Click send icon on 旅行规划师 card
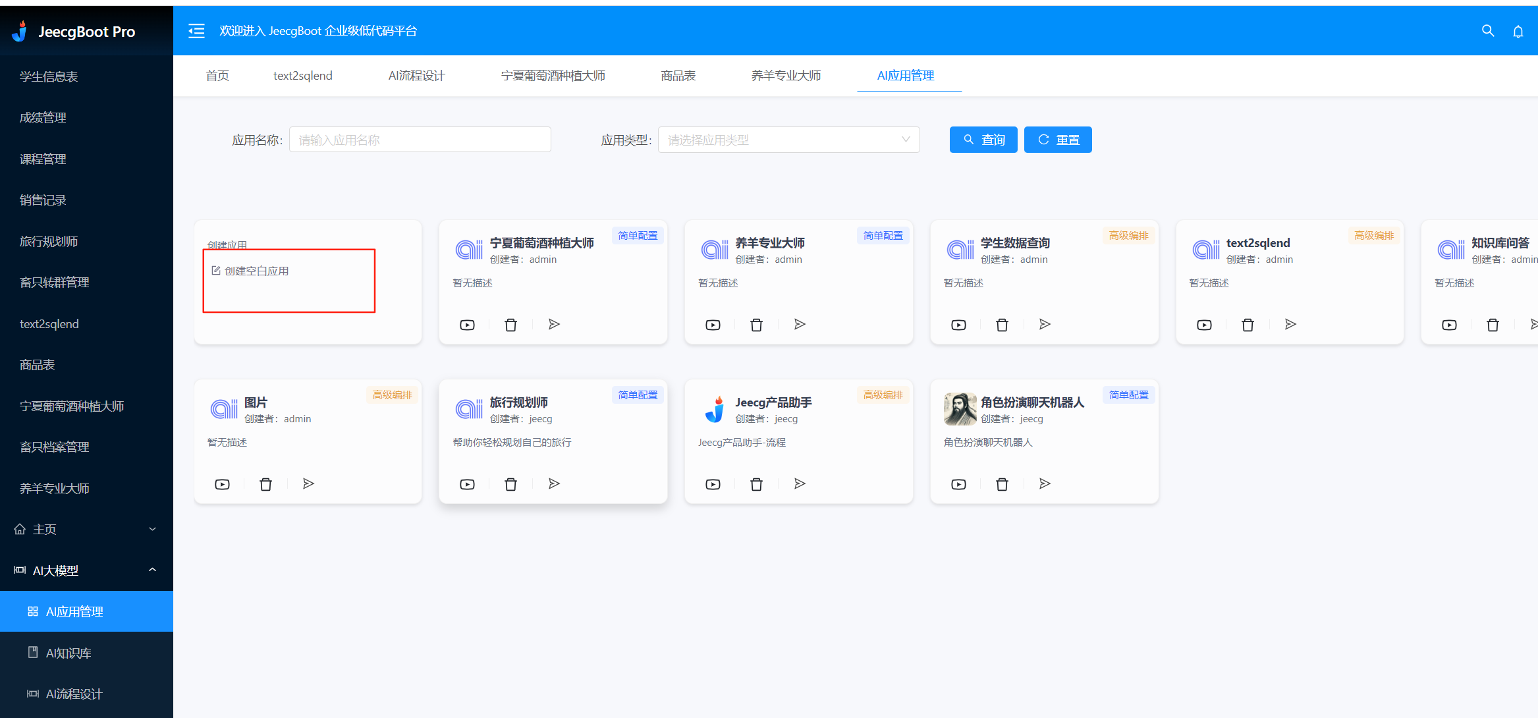This screenshot has height=718, width=1538. pos(554,483)
